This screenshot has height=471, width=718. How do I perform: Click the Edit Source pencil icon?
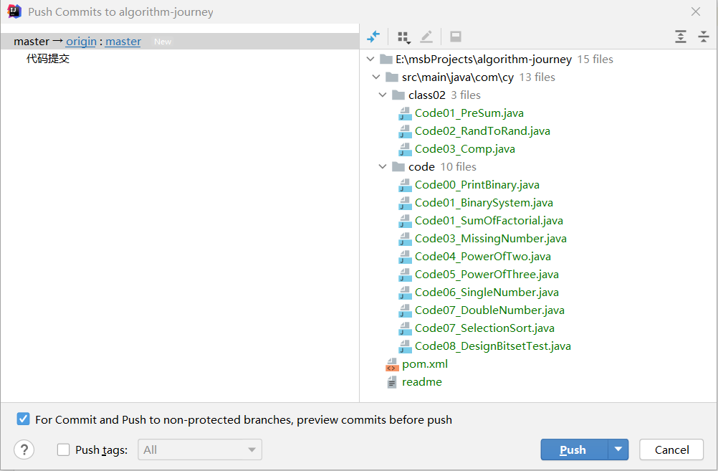coord(426,37)
